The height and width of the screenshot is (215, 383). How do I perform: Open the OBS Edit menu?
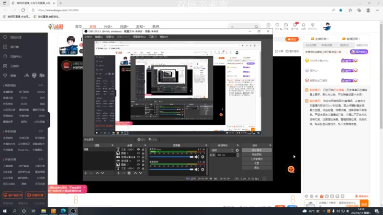click(x=99, y=37)
